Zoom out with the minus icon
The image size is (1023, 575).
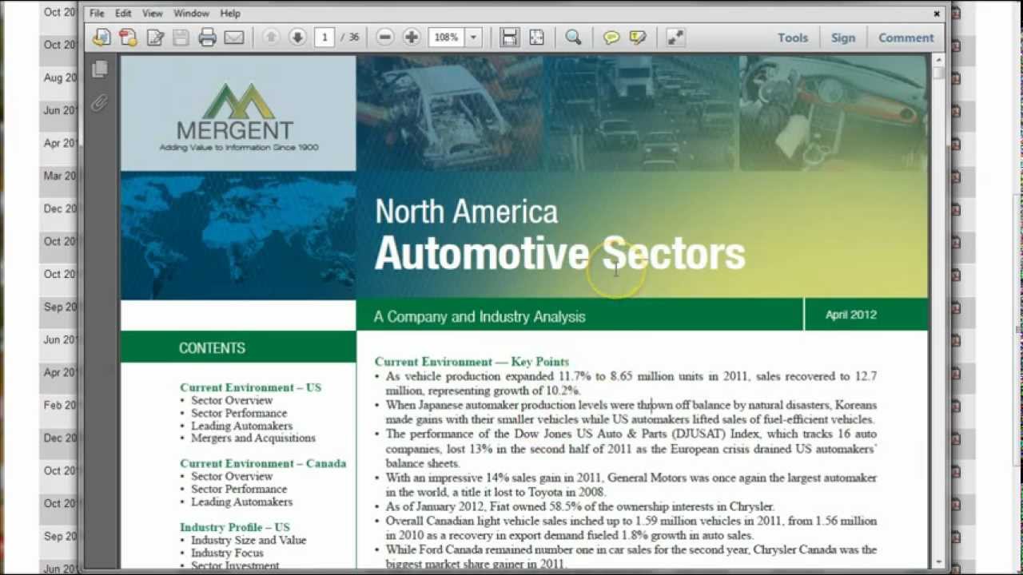385,38
